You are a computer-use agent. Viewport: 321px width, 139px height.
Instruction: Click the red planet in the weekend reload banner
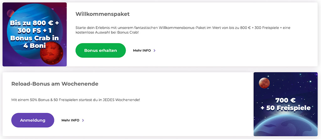tap(264, 83)
